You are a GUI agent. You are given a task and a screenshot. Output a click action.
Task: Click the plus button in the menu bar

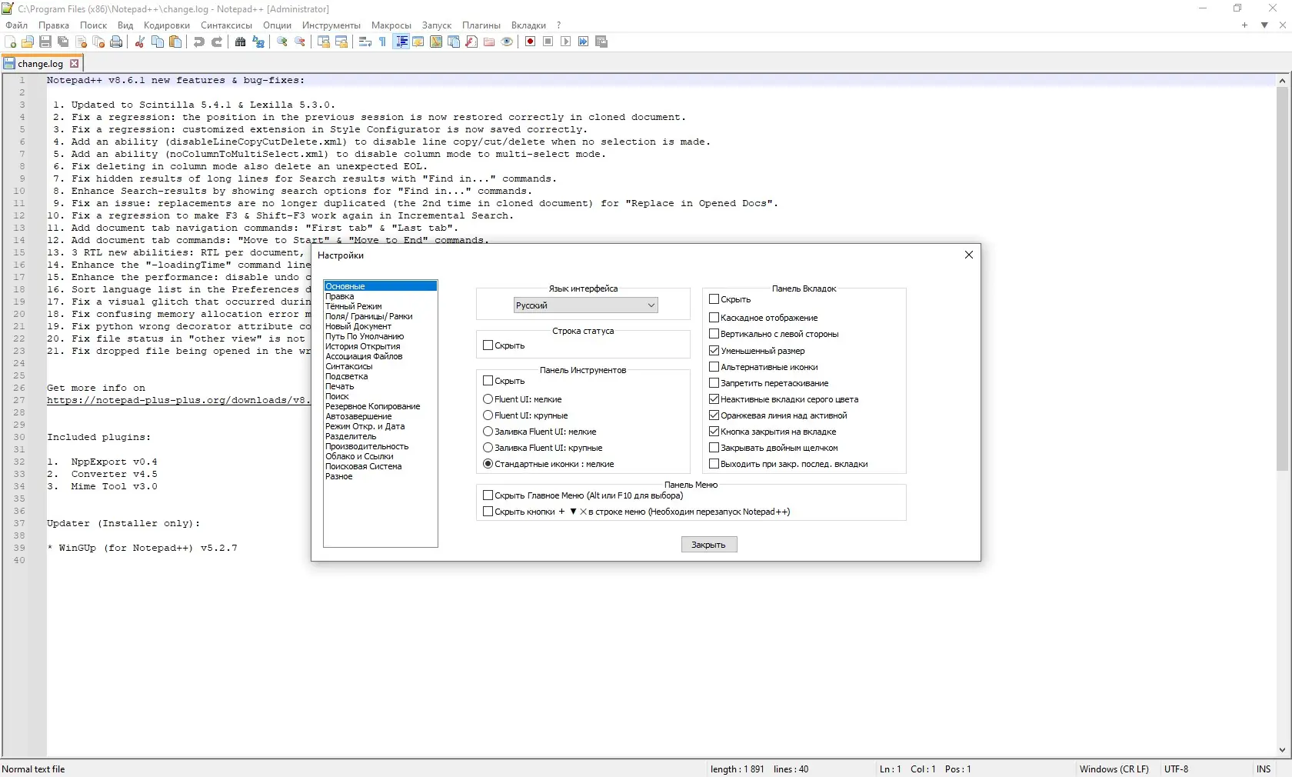pos(1244,25)
